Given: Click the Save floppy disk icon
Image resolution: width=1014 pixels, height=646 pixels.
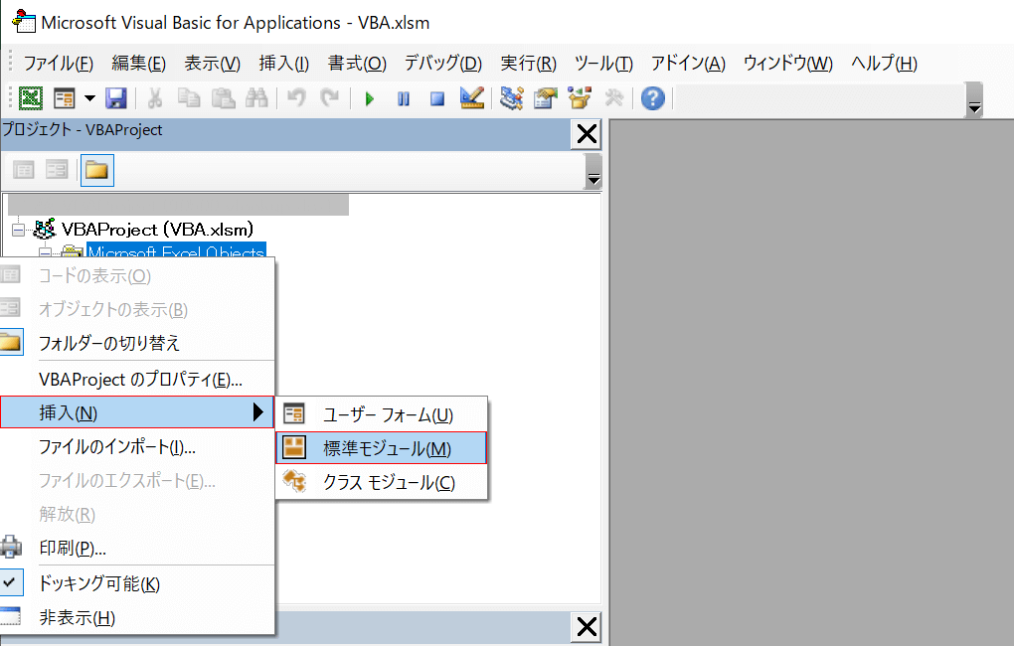Looking at the screenshot, I should click(115, 98).
